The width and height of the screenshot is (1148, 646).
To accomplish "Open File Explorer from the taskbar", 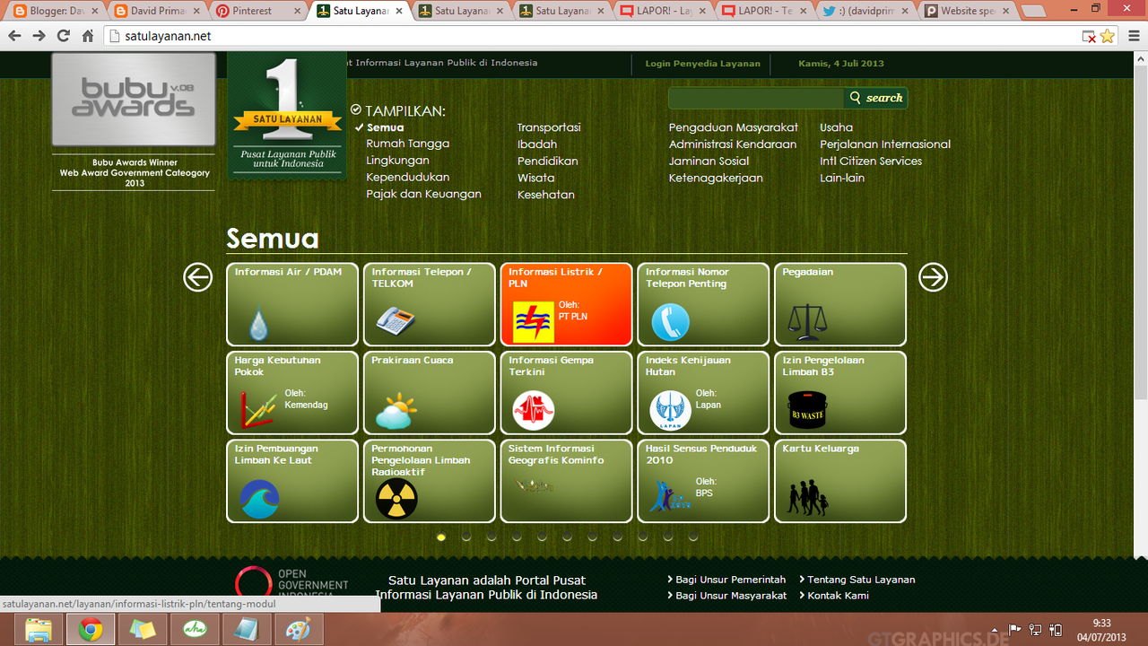I will 38,630.
